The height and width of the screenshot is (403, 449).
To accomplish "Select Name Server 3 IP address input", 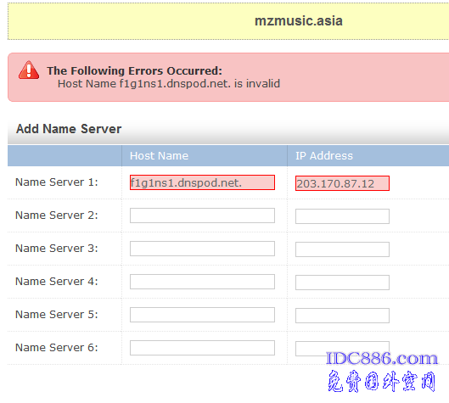I will pyautogui.click(x=342, y=249).
